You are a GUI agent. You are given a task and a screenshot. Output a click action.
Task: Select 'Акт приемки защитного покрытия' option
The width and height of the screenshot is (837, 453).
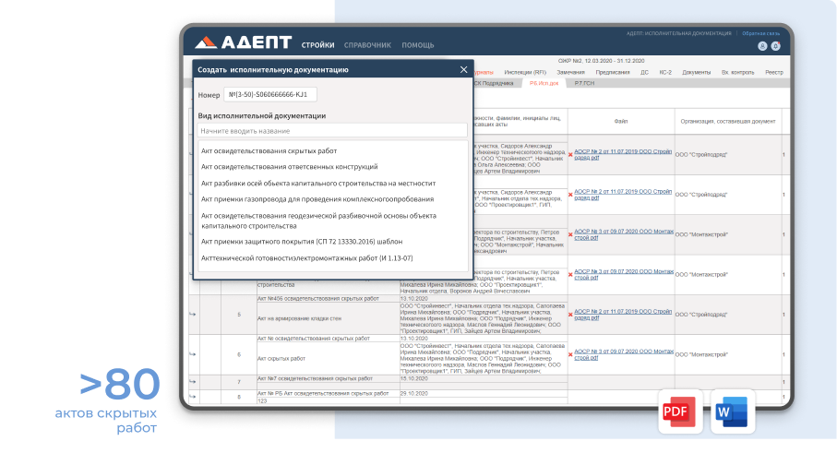pos(302,242)
